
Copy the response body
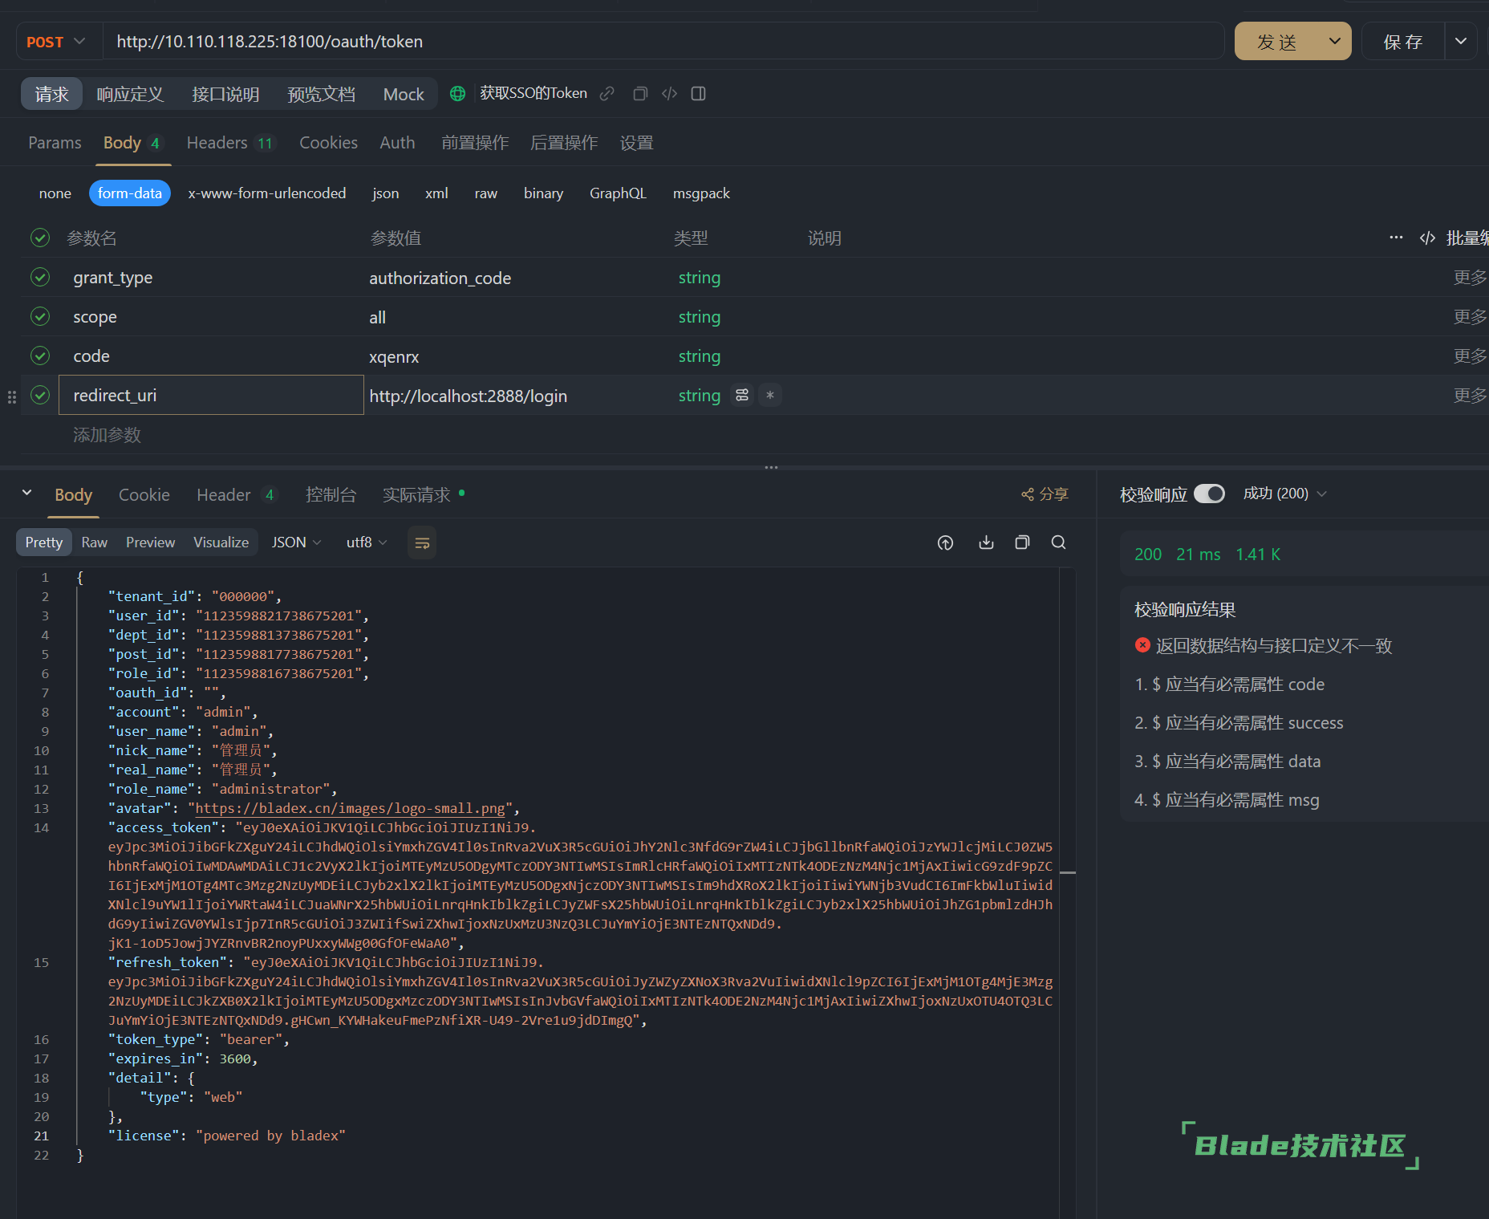(x=1022, y=543)
